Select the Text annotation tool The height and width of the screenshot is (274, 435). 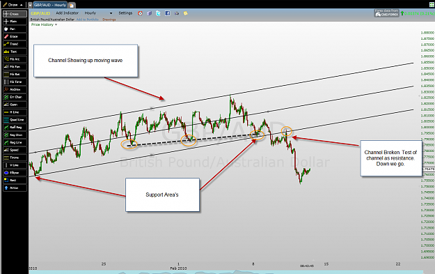pyautogui.click(x=15, y=52)
